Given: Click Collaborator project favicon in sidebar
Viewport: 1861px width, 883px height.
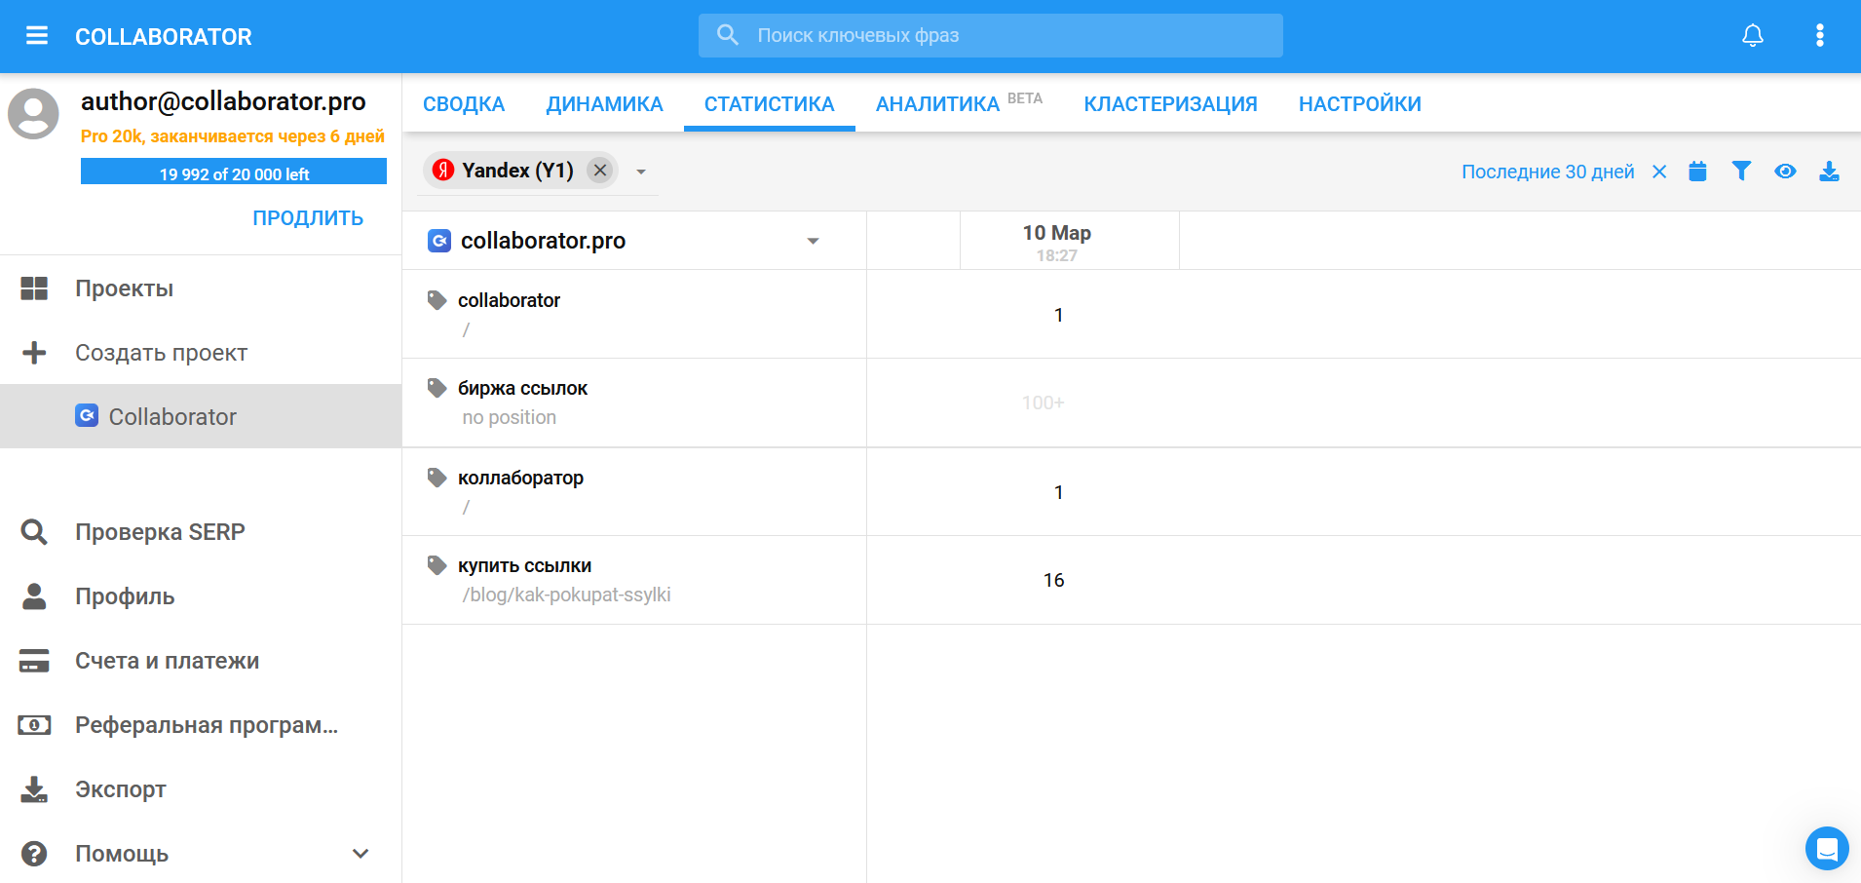Looking at the screenshot, I should click(x=87, y=416).
